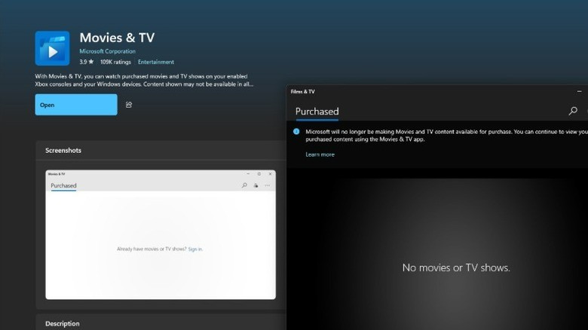
Task: Follow the Learn more link
Action: (x=320, y=154)
